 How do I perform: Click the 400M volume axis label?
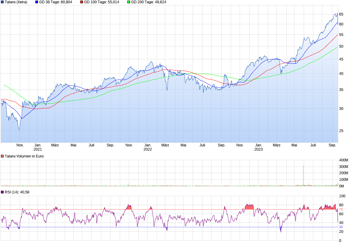tap(344, 160)
